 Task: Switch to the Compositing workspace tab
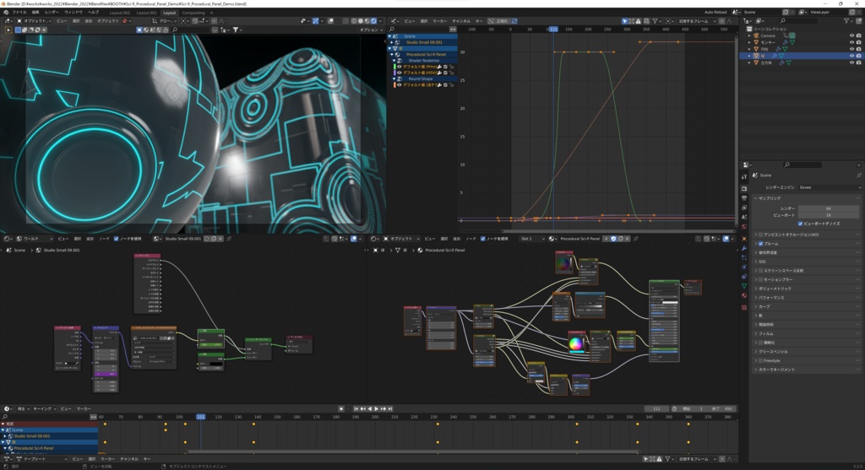[193, 14]
